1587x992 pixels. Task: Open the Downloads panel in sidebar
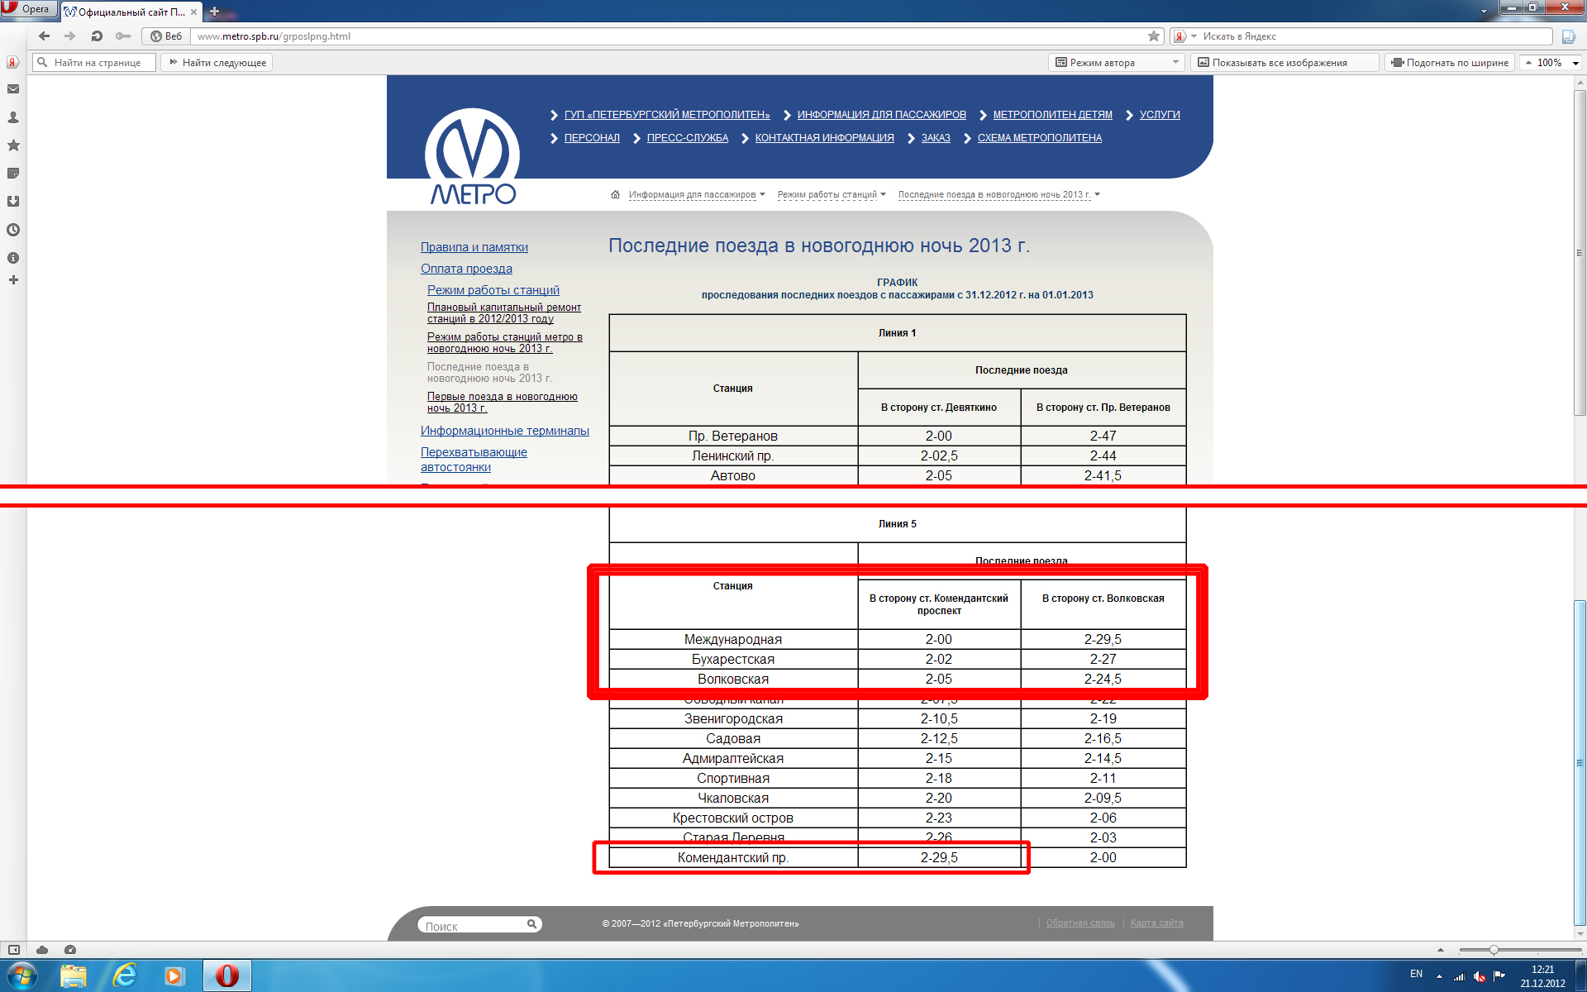click(x=13, y=202)
